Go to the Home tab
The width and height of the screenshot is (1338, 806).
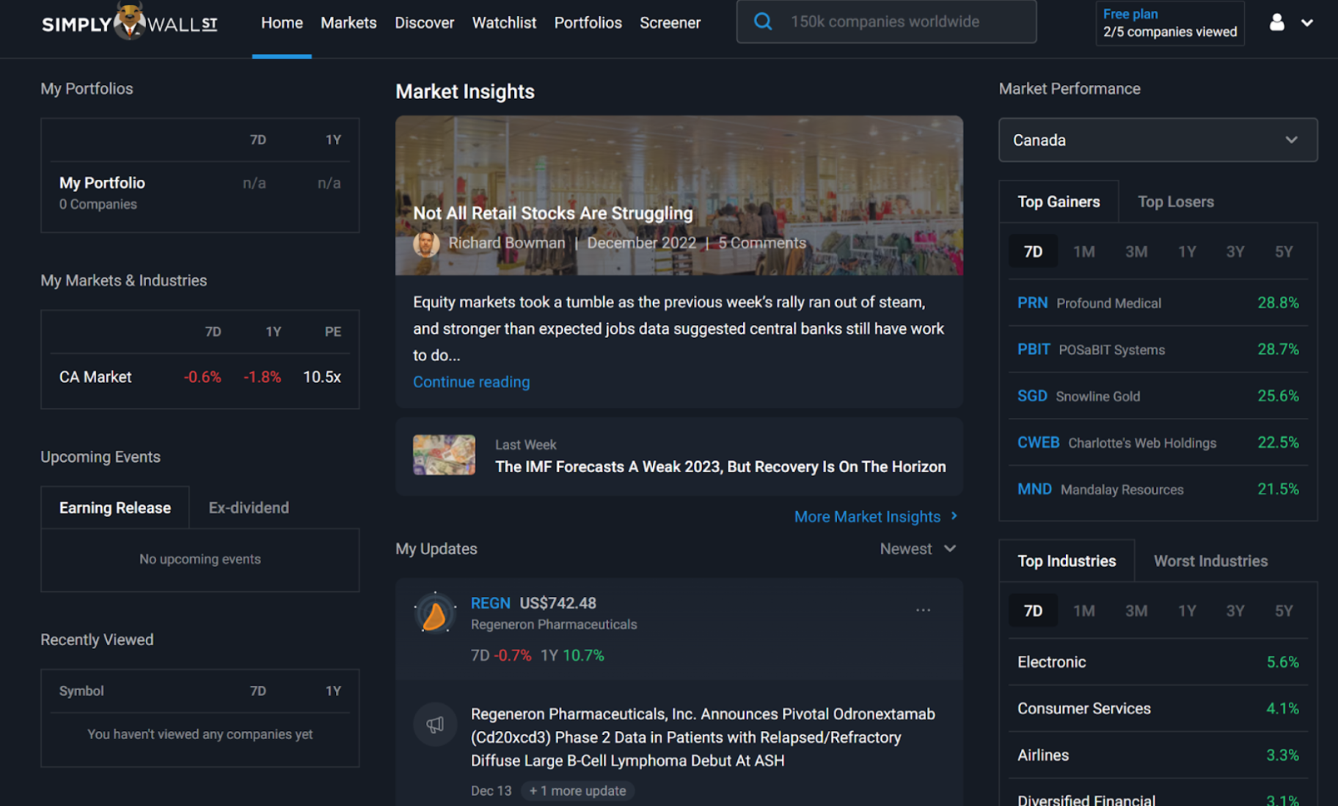pos(282,23)
